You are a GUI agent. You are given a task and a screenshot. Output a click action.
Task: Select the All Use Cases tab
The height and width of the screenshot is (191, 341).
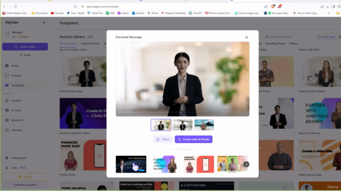coord(68,44)
